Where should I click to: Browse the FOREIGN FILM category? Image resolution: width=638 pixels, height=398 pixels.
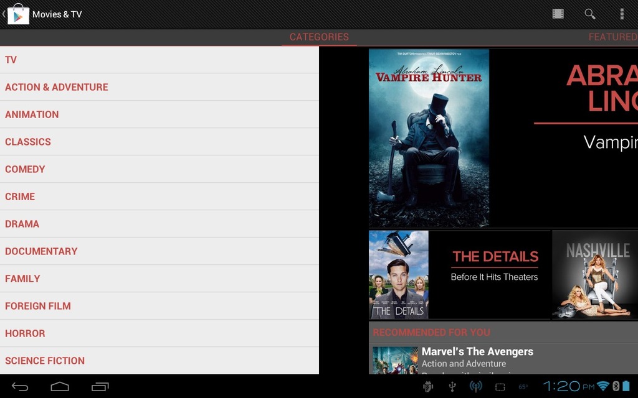[x=159, y=306]
